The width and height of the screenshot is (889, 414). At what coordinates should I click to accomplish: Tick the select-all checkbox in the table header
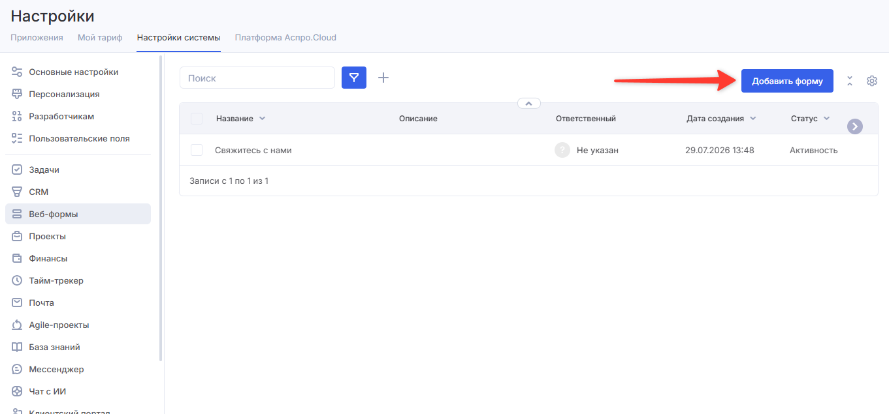pos(197,119)
